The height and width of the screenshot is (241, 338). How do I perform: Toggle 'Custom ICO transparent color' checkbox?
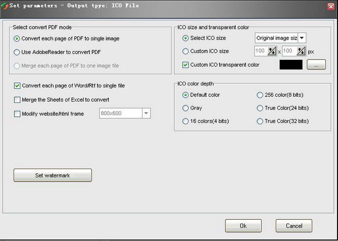185,65
